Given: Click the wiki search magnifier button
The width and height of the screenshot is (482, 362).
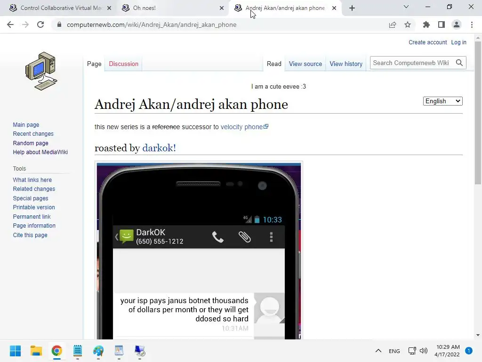Looking at the screenshot, I should (459, 63).
